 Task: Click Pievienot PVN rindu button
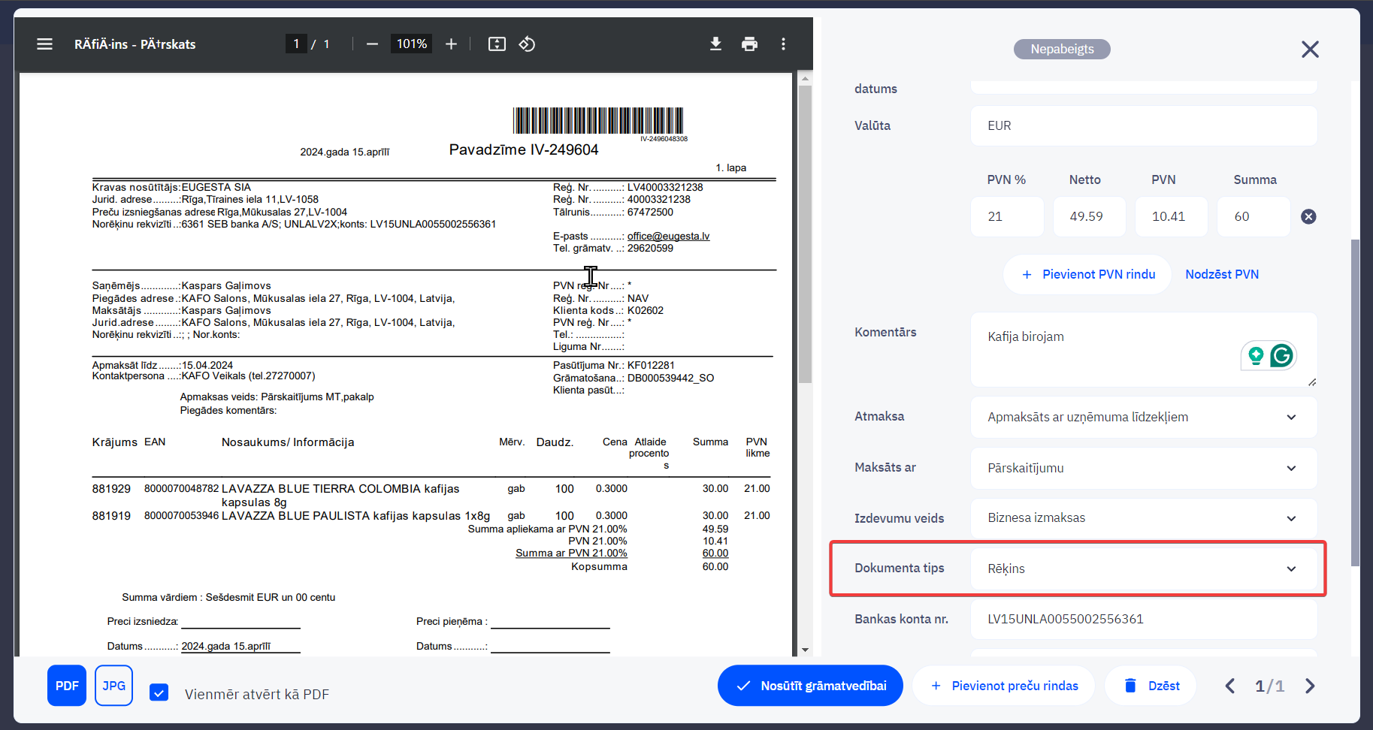(1087, 275)
